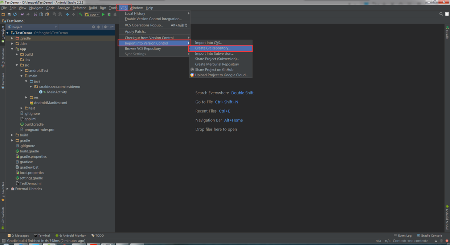Click the Debug app bug icon
The height and width of the screenshot is (245, 450).
pos(109,14)
